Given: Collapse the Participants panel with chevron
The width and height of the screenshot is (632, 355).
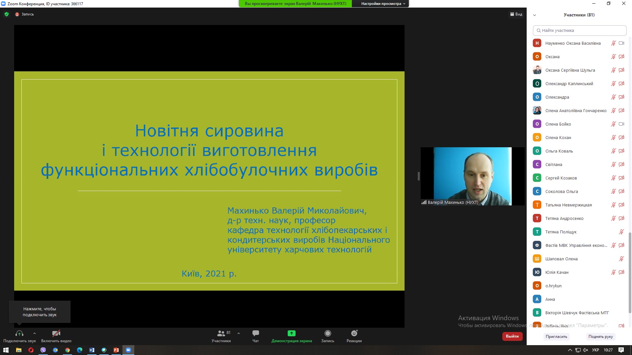Looking at the screenshot, I should (535, 15).
